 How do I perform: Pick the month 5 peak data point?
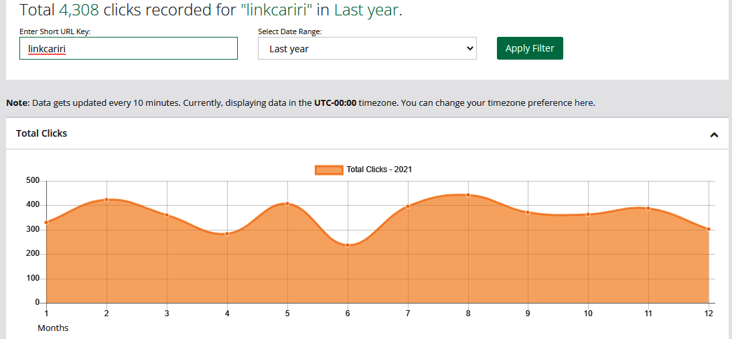pos(287,204)
